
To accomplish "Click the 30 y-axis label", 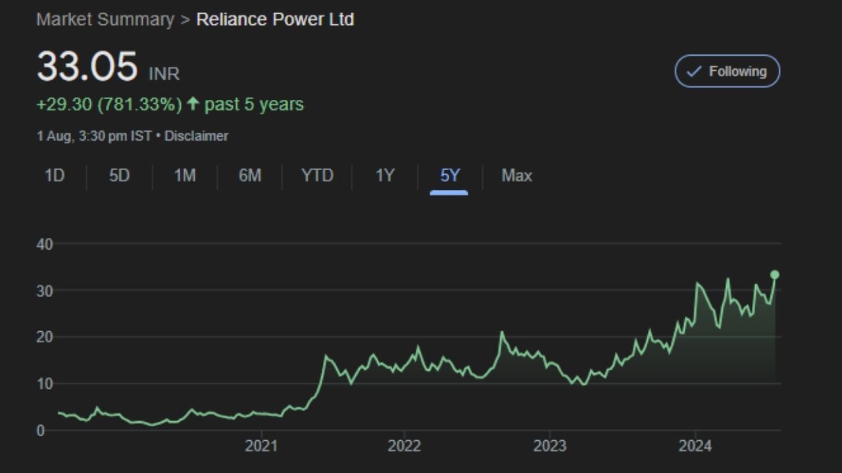I will tap(45, 290).
